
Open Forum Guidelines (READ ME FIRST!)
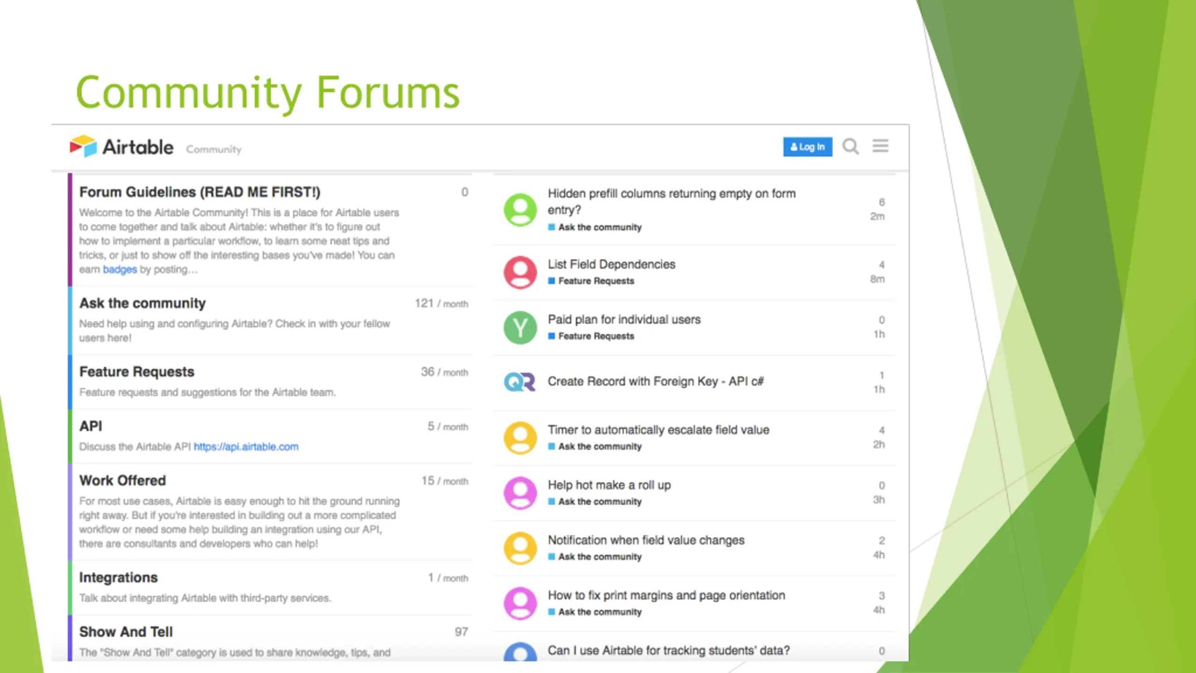(x=199, y=192)
